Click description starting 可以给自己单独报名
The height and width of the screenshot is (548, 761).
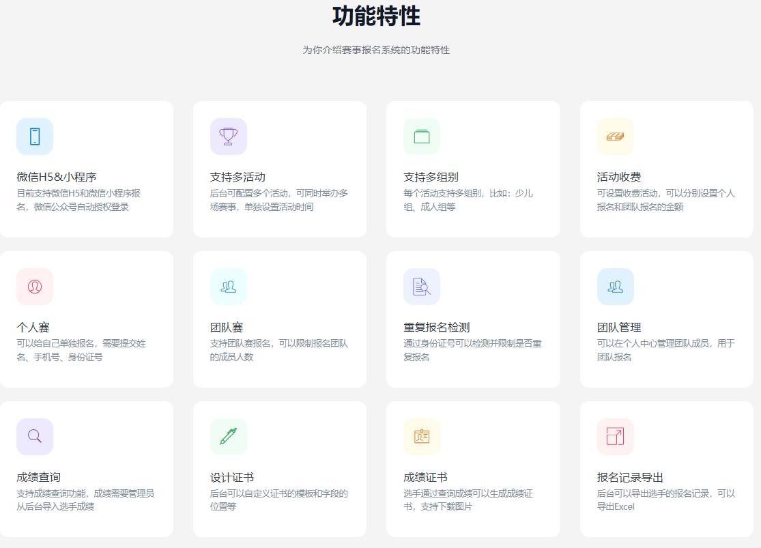[81, 350]
